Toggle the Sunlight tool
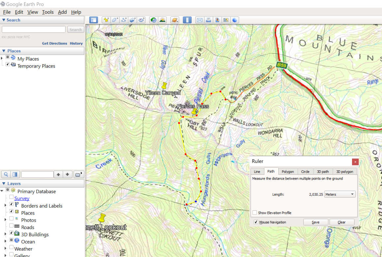 162,20
